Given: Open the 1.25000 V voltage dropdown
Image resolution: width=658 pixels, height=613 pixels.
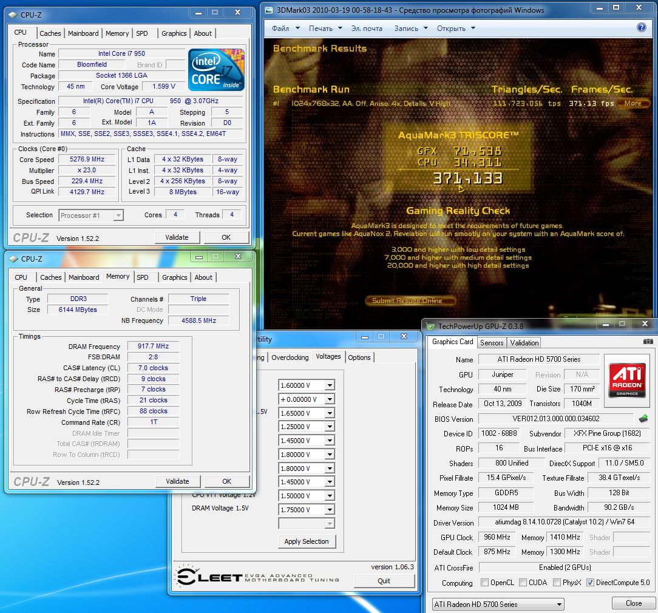Looking at the screenshot, I should (x=307, y=427).
